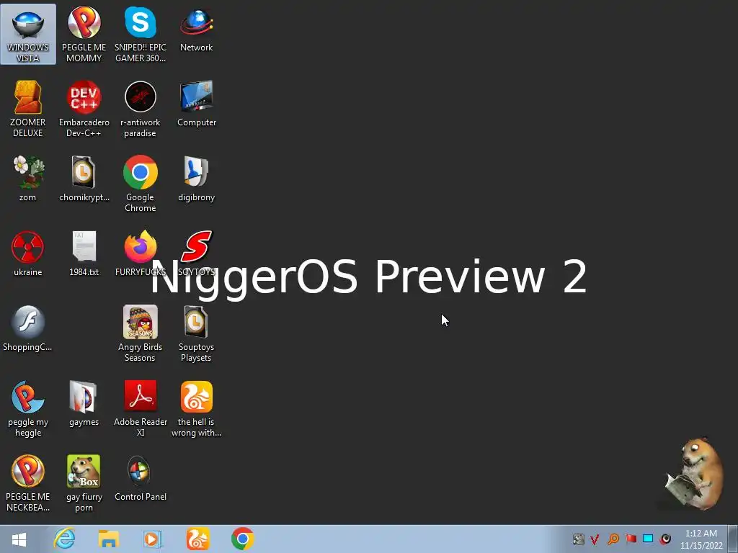Select the WINDOWS VISTA desktop icon

pyautogui.click(x=28, y=35)
